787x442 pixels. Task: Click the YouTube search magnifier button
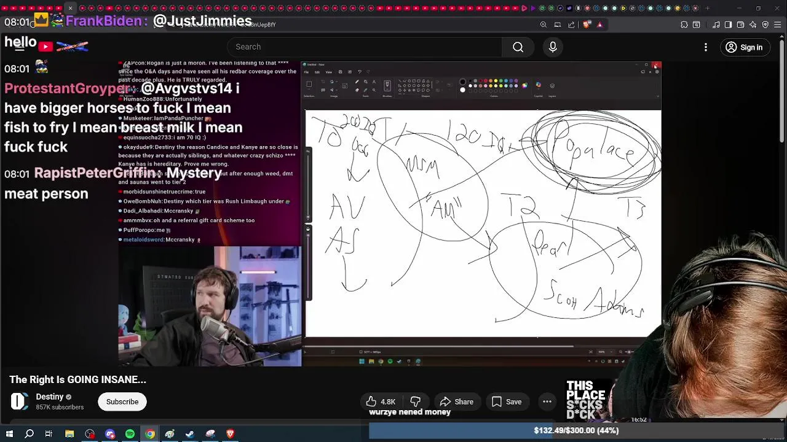[x=518, y=47]
